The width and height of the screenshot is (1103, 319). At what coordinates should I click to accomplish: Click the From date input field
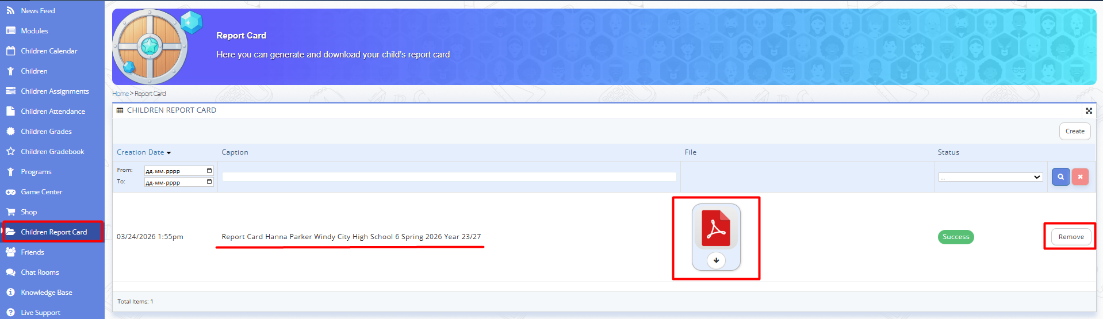point(174,171)
